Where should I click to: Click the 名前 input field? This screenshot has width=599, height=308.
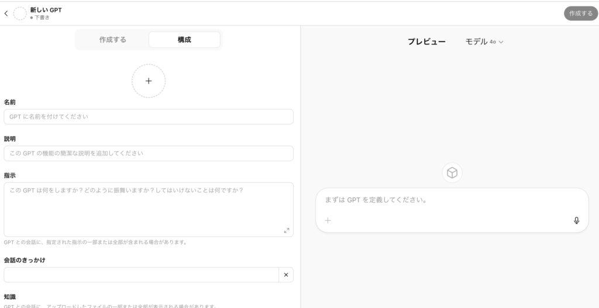[x=149, y=117]
